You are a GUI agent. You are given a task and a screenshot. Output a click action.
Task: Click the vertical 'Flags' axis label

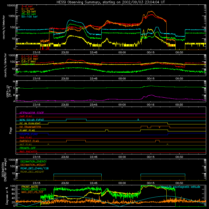coord(11,130)
